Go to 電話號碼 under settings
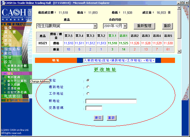This screenshot has width=190, height=137. pyautogui.click(x=14, y=77)
